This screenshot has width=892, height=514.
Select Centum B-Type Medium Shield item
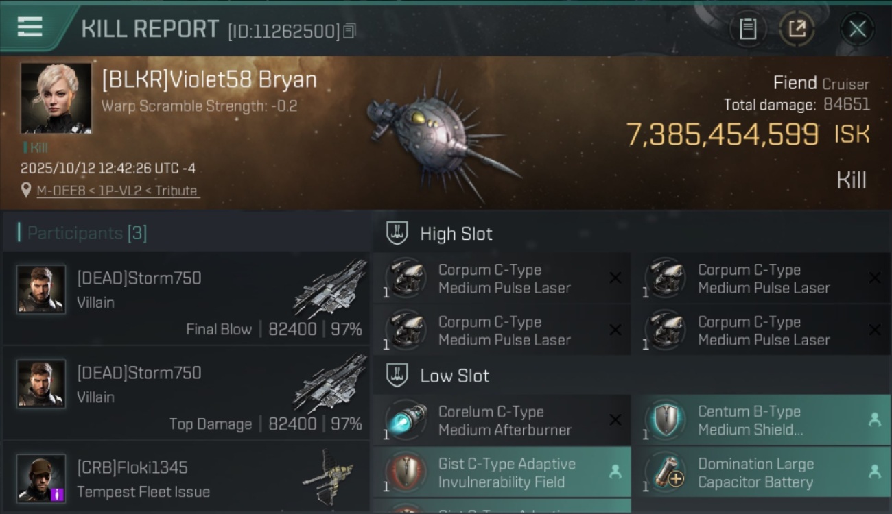[761, 420]
